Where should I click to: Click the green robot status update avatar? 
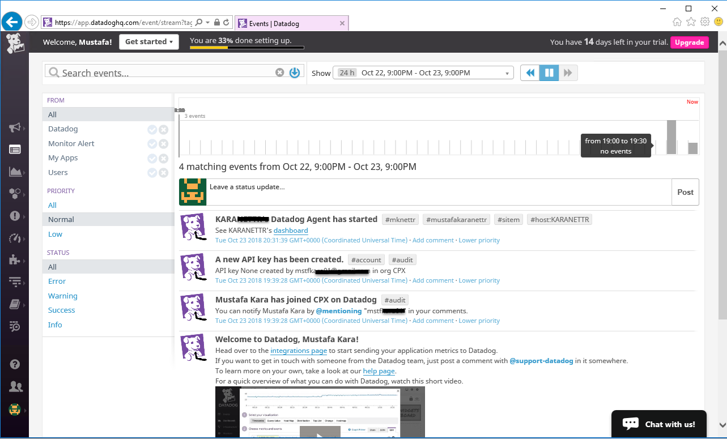(x=193, y=191)
